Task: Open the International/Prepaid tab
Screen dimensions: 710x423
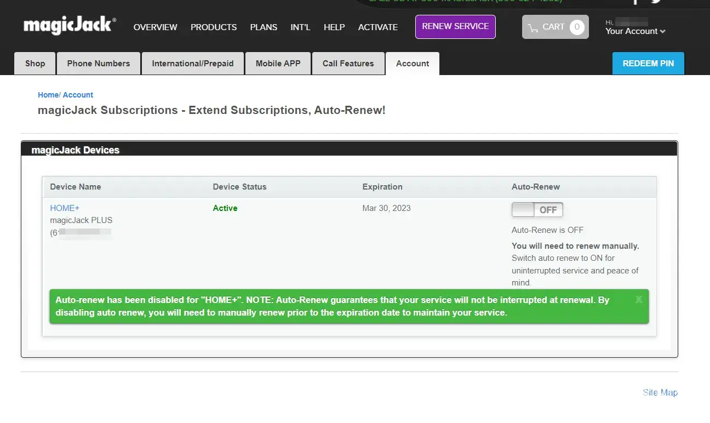Action: pyautogui.click(x=193, y=64)
